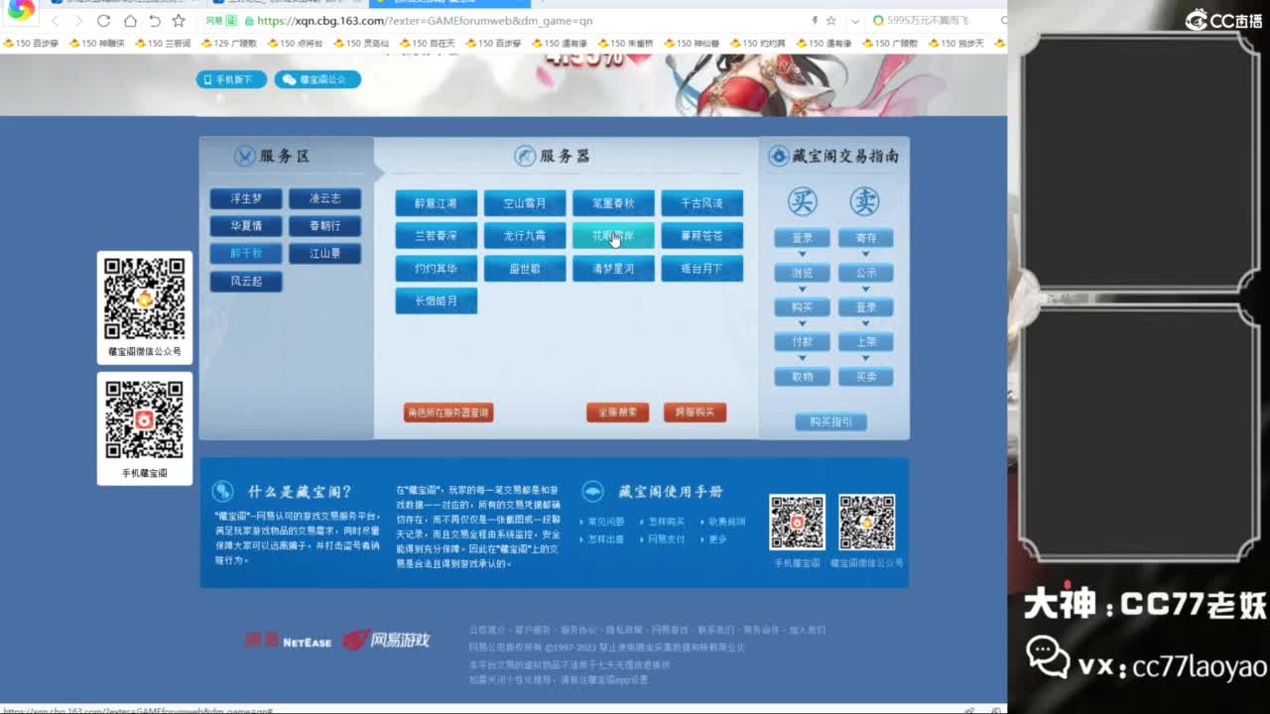
Task: Choose the 长烟皓月 server
Action: [x=437, y=300]
